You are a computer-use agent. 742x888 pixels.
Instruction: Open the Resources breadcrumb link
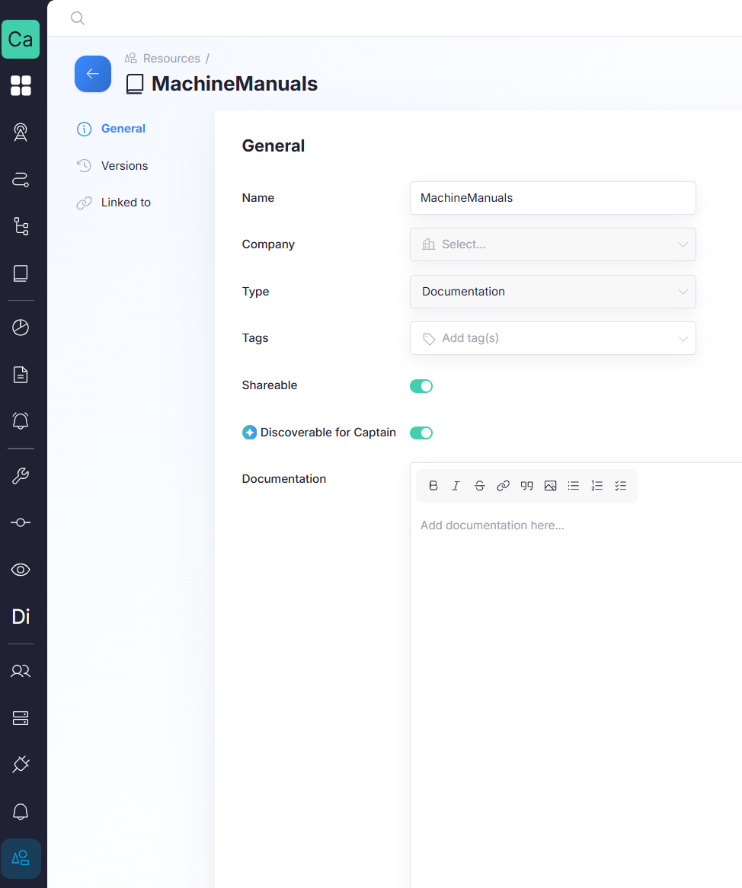(x=171, y=59)
